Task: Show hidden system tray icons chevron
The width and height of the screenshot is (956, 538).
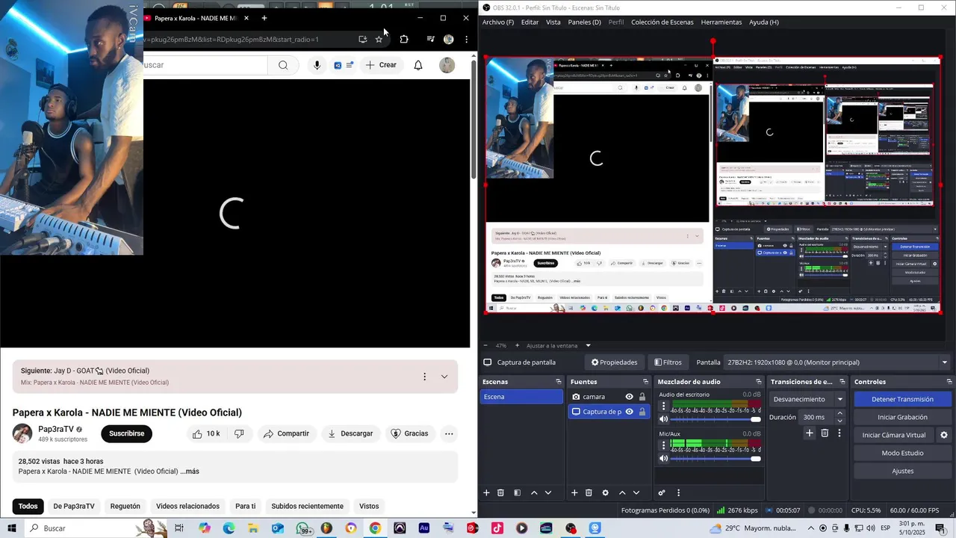Action: click(810, 528)
